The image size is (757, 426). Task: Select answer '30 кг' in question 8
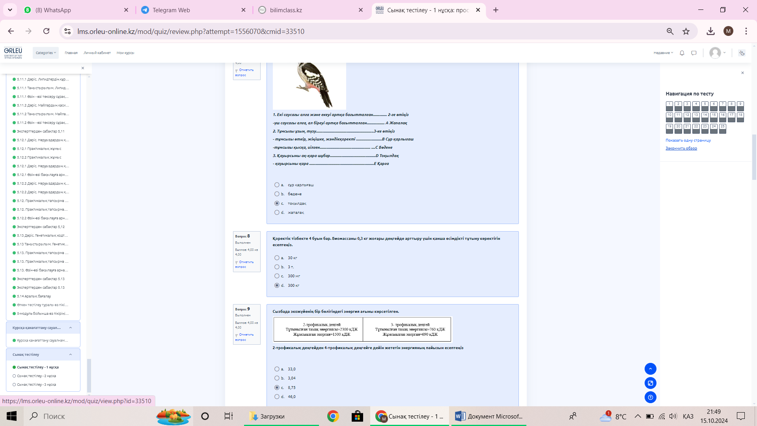277,258
